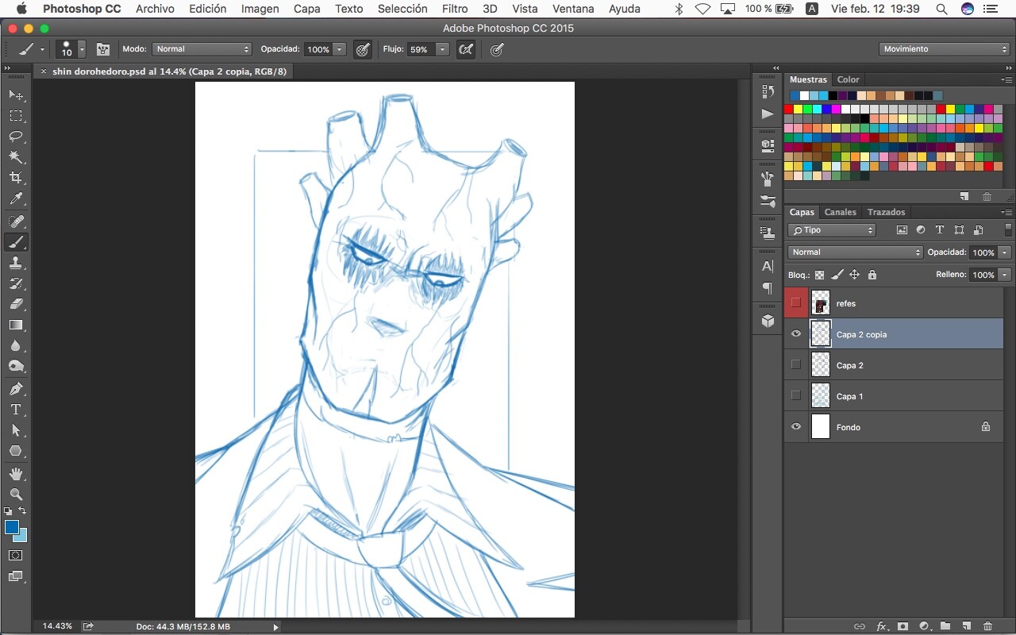1016x635 pixels.
Task: Select the History Brush tool
Action: coord(16,283)
